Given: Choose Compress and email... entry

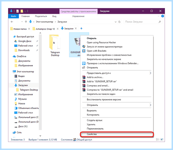Looking at the screenshot, I should [98, 86].
